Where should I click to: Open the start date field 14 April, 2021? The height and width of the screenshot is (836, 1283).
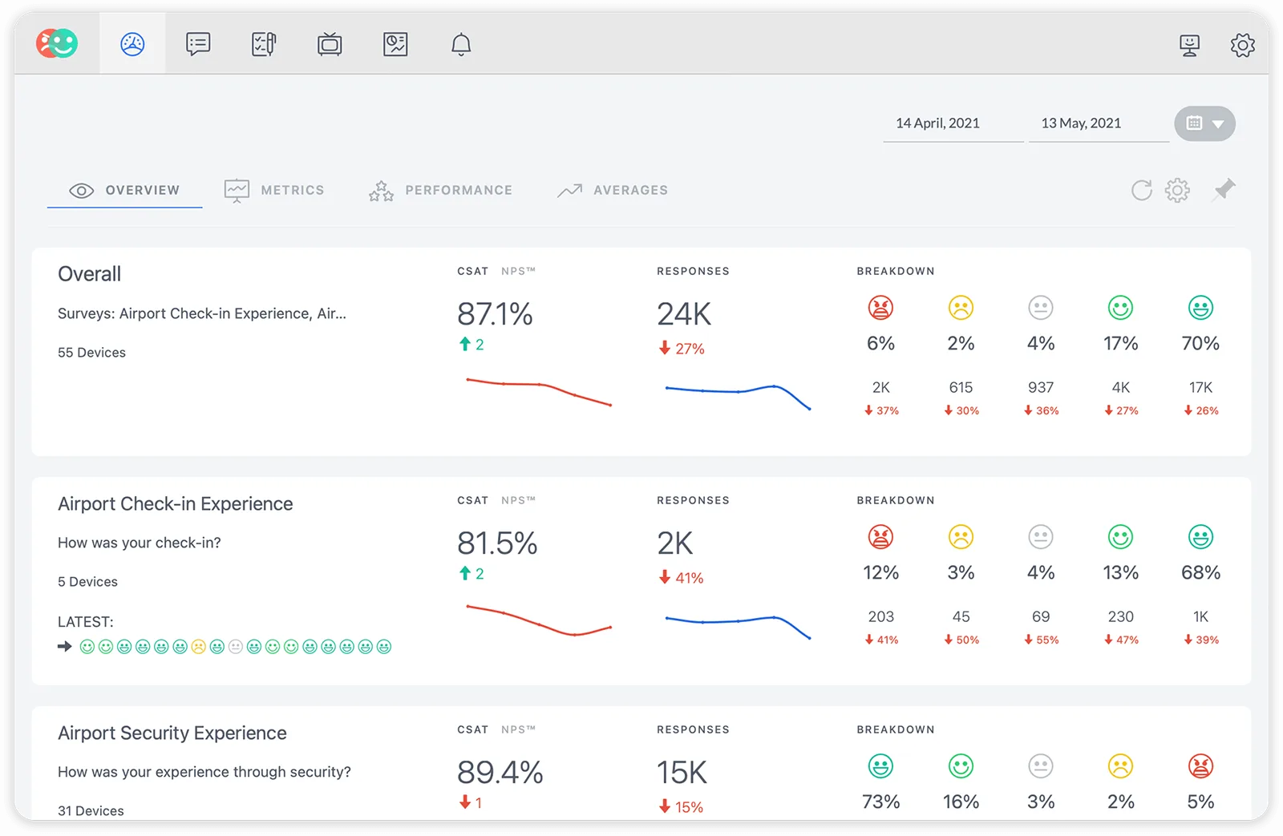(x=937, y=123)
